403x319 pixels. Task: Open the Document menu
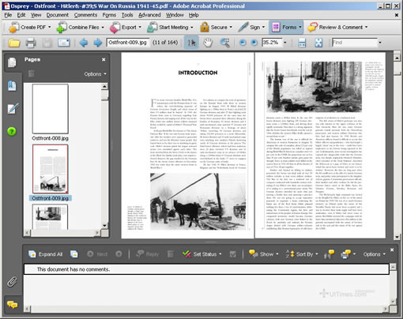[58, 15]
